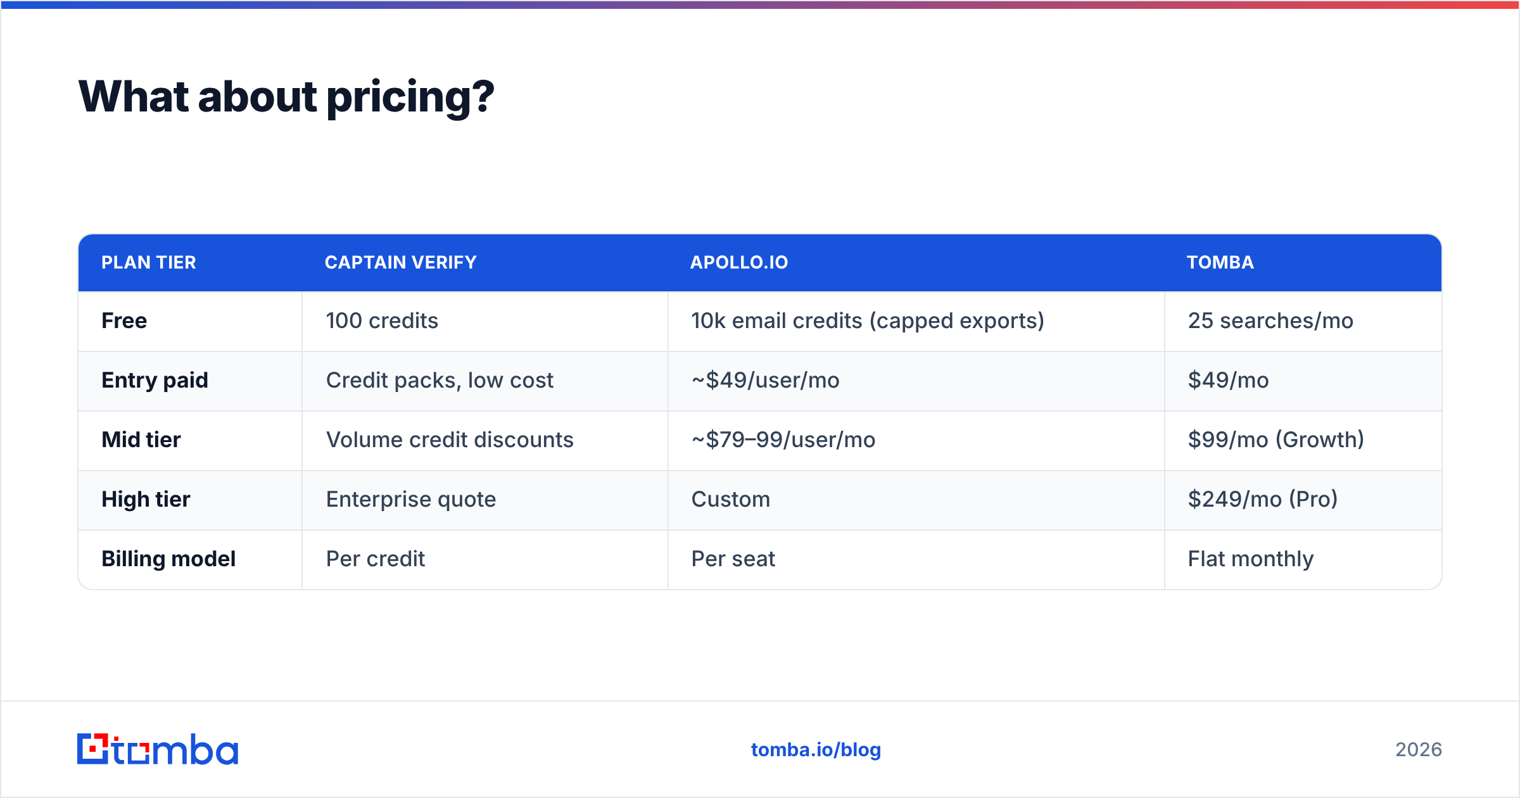
Task: Click the 'Billing model' row label
Action: (168, 559)
